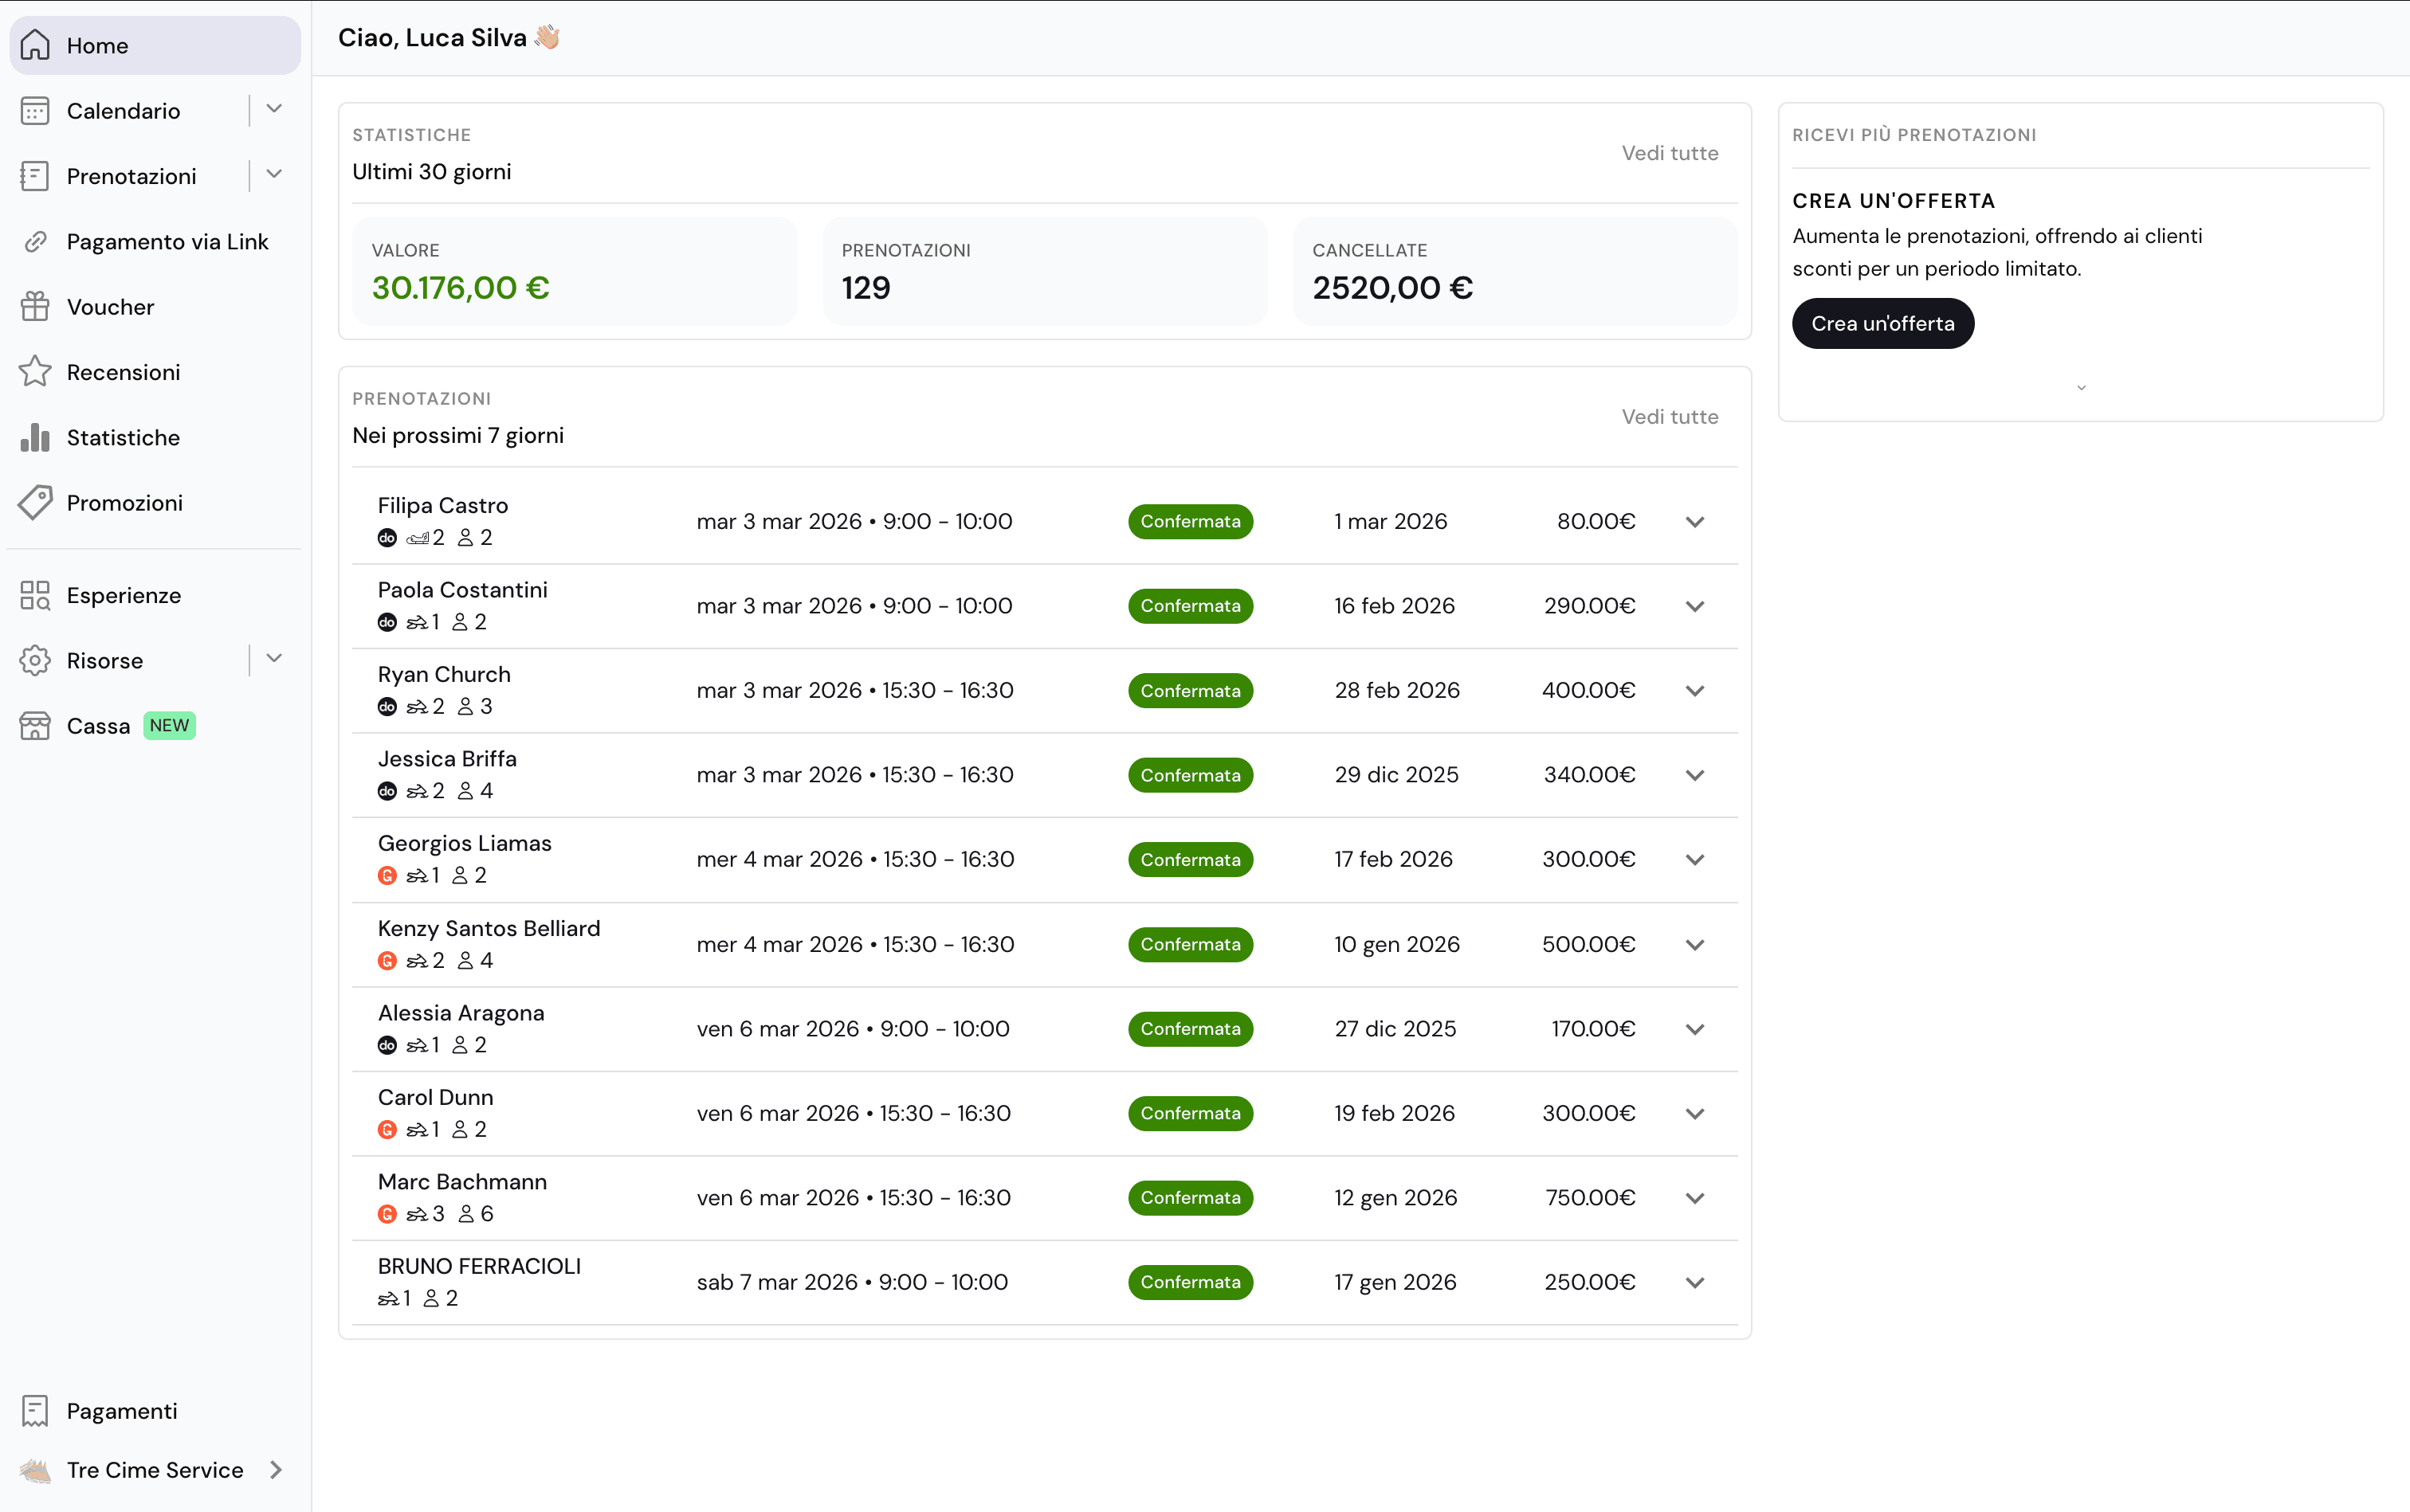Click the Pagamento via Link chain icon
The height and width of the screenshot is (1512, 2410).
click(x=36, y=241)
